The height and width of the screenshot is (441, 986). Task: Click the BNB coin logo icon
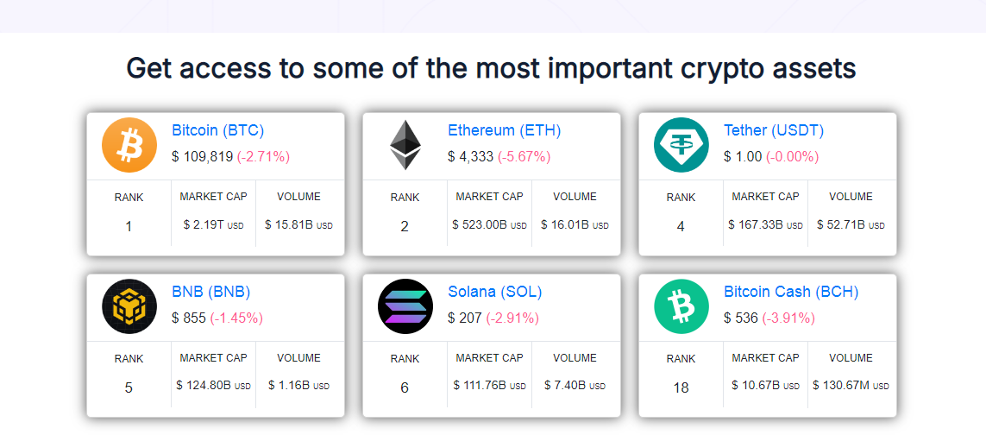click(x=129, y=306)
